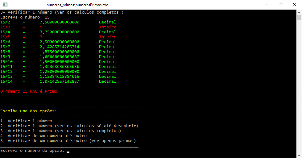Click the '15/10' row label
Image resolution: width=302 pixels, height=158 pixels.
[6, 62]
